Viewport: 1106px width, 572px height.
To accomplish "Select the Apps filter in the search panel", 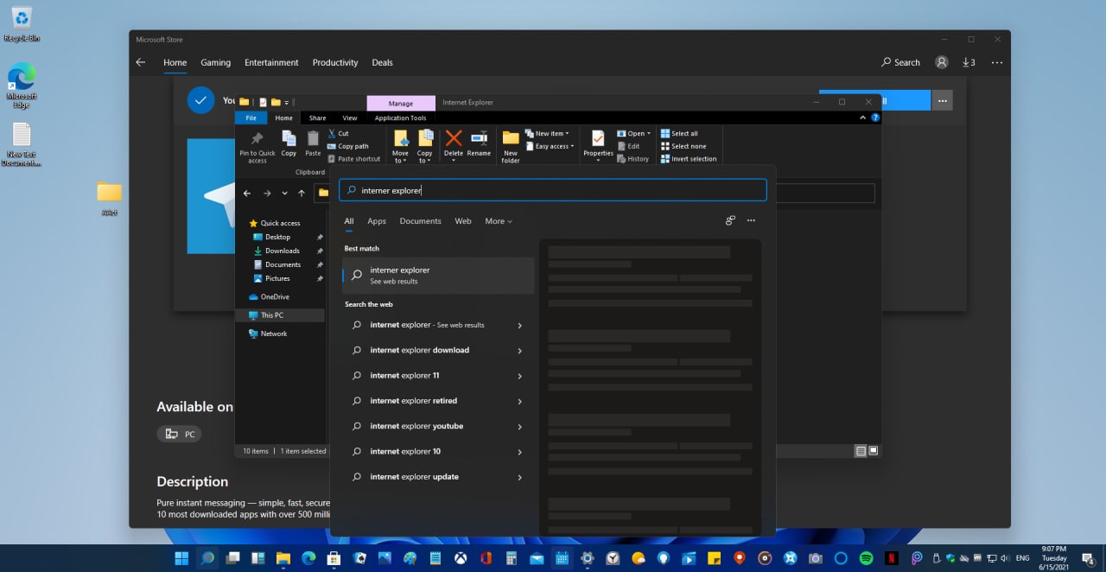I will [x=377, y=221].
